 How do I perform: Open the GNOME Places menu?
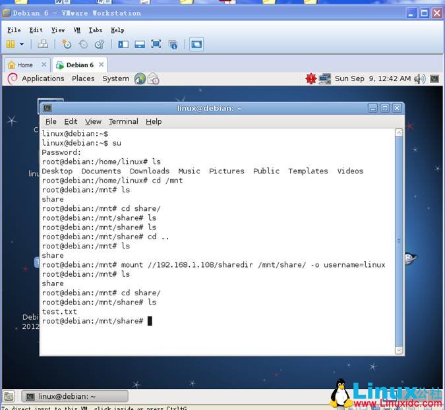[x=83, y=78]
